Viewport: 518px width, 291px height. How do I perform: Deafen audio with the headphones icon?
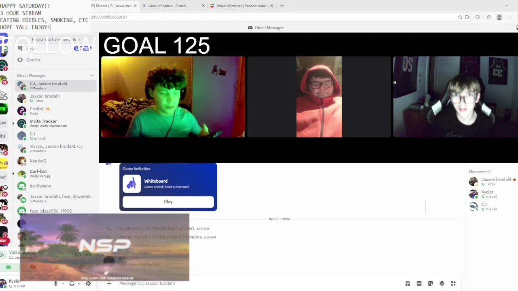(72, 283)
